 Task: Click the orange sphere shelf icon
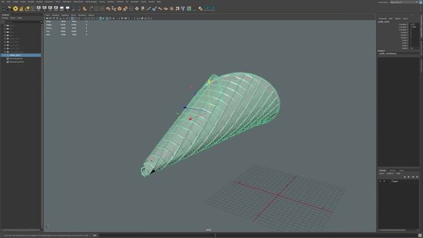tap(120, 9)
